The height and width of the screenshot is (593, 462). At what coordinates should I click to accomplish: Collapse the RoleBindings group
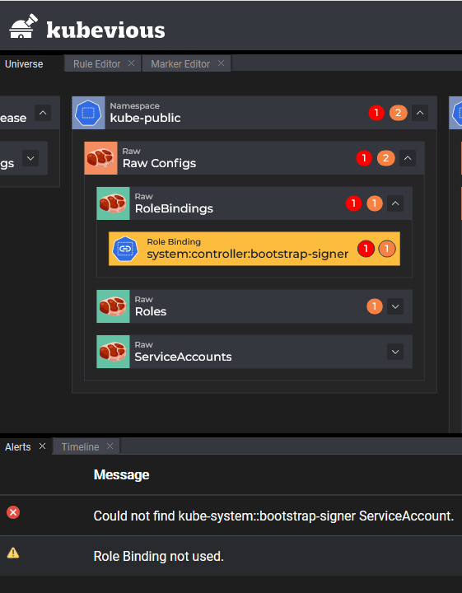pos(395,203)
